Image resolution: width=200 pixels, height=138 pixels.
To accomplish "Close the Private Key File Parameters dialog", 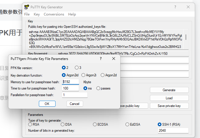I will click(113, 59).
